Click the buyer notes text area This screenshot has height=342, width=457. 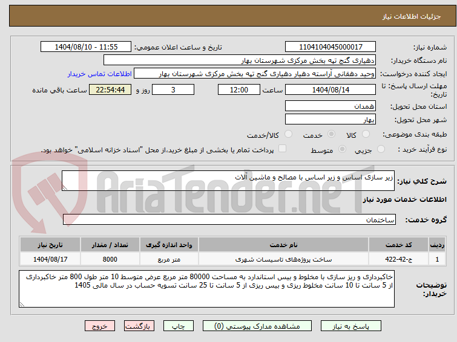point(206,289)
